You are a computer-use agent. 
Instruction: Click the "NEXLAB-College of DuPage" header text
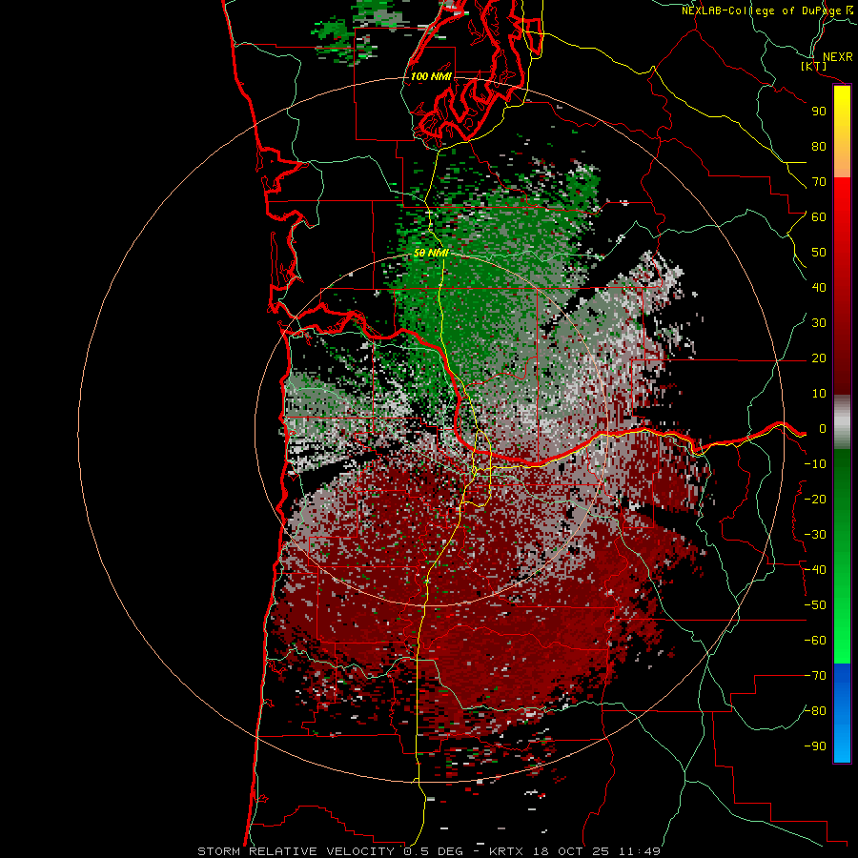point(762,10)
